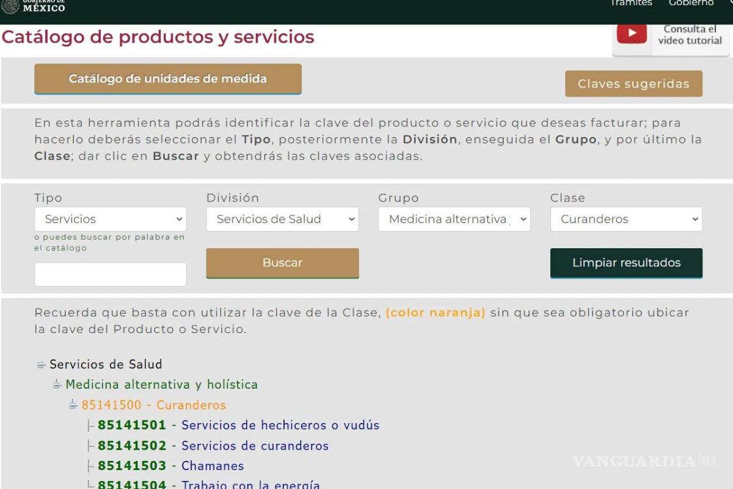Open the Gobierno menu
Screen dimensions: 733x489
pyautogui.click(x=690, y=4)
